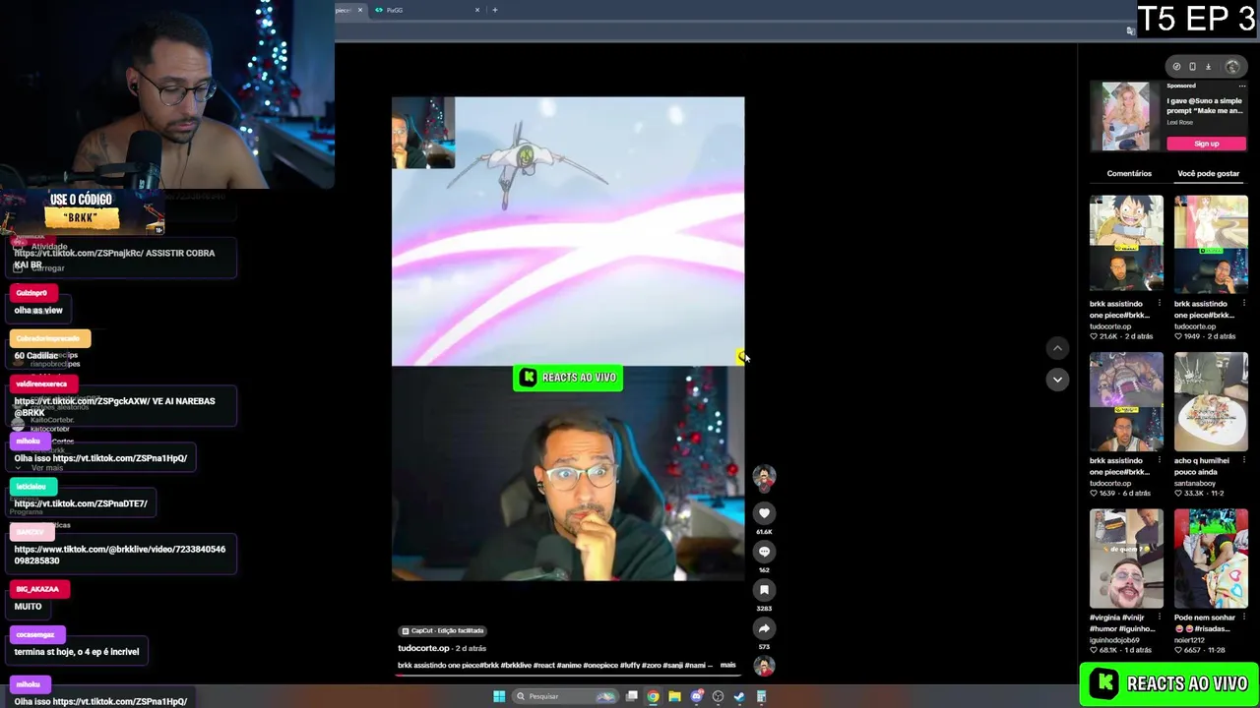The image size is (1260, 708).
Task: Click the phone icon in top pill
Action: click(x=1192, y=67)
